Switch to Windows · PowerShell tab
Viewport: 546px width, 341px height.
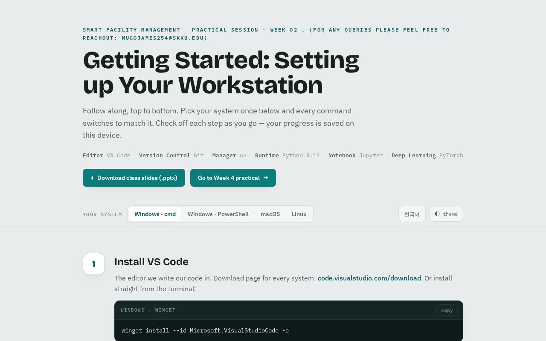point(218,214)
